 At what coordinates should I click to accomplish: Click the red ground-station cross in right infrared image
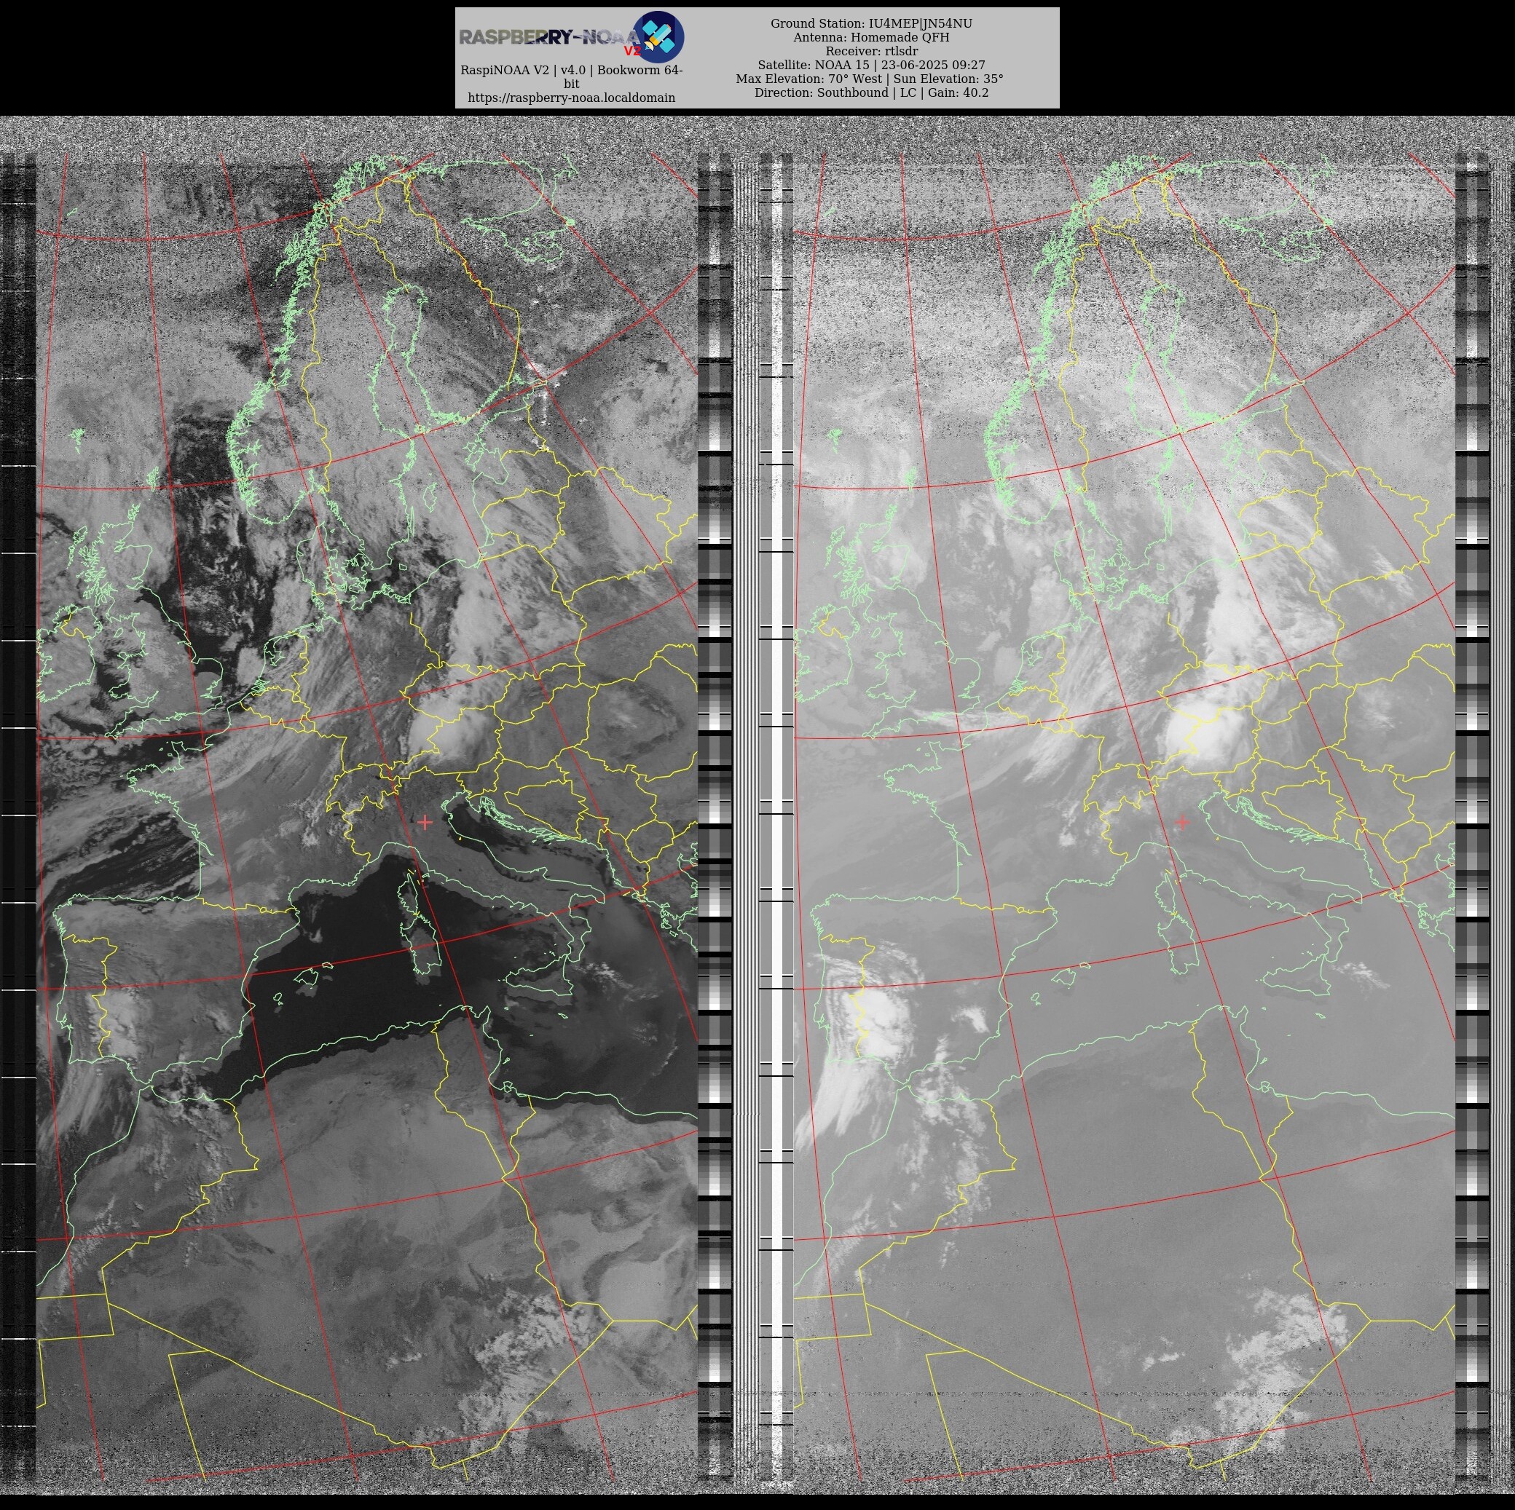[1183, 822]
